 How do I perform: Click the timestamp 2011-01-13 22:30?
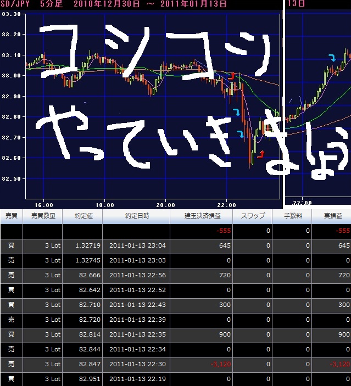(x=138, y=364)
